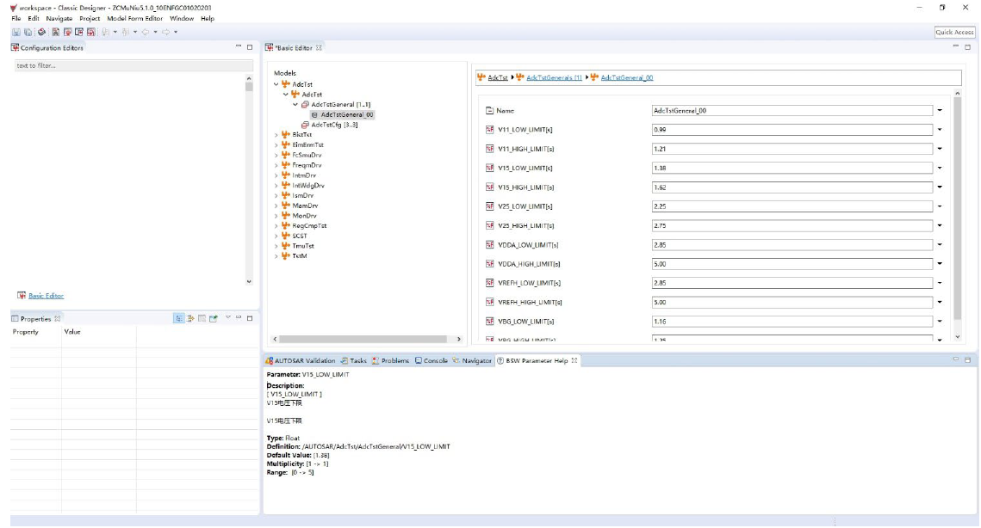The image size is (981, 528).
Task: Open the Project menu
Action: (90, 19)
